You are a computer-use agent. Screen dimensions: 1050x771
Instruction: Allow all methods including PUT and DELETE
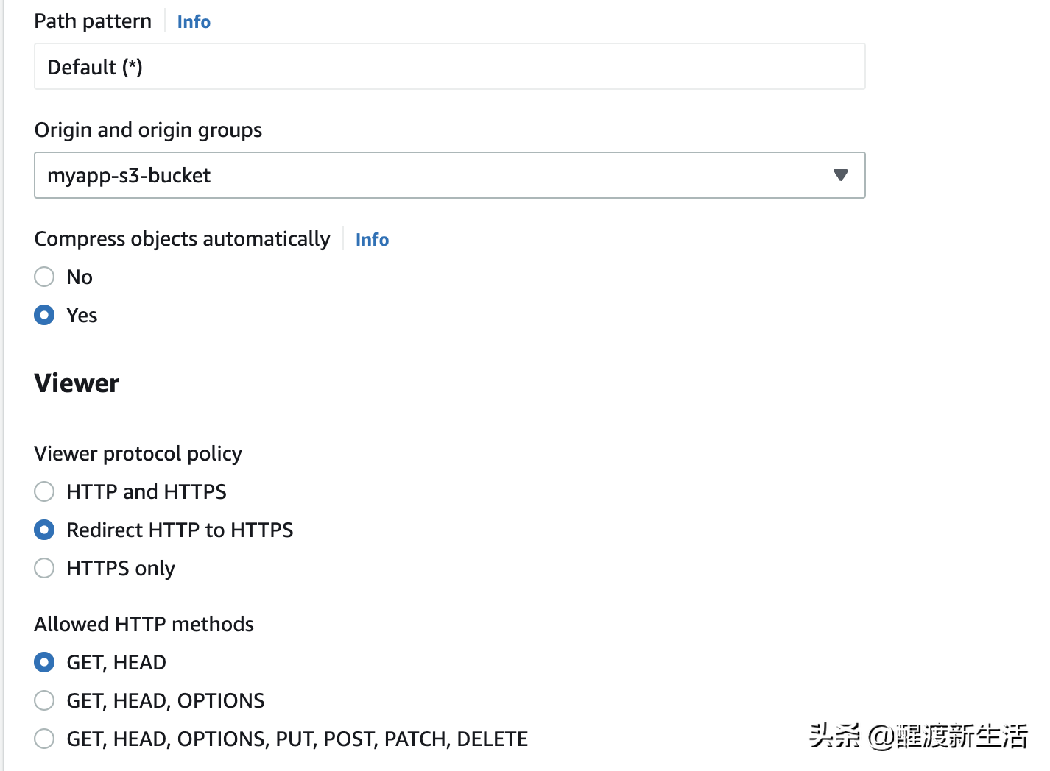[x=44, y=739]
